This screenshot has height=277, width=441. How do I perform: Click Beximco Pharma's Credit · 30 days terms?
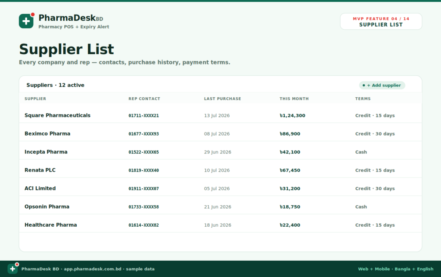point(375,134)
